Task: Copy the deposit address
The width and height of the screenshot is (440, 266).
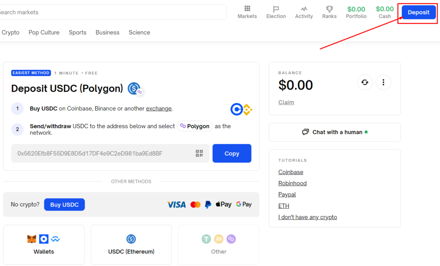Action: click(x=232, y=154)
